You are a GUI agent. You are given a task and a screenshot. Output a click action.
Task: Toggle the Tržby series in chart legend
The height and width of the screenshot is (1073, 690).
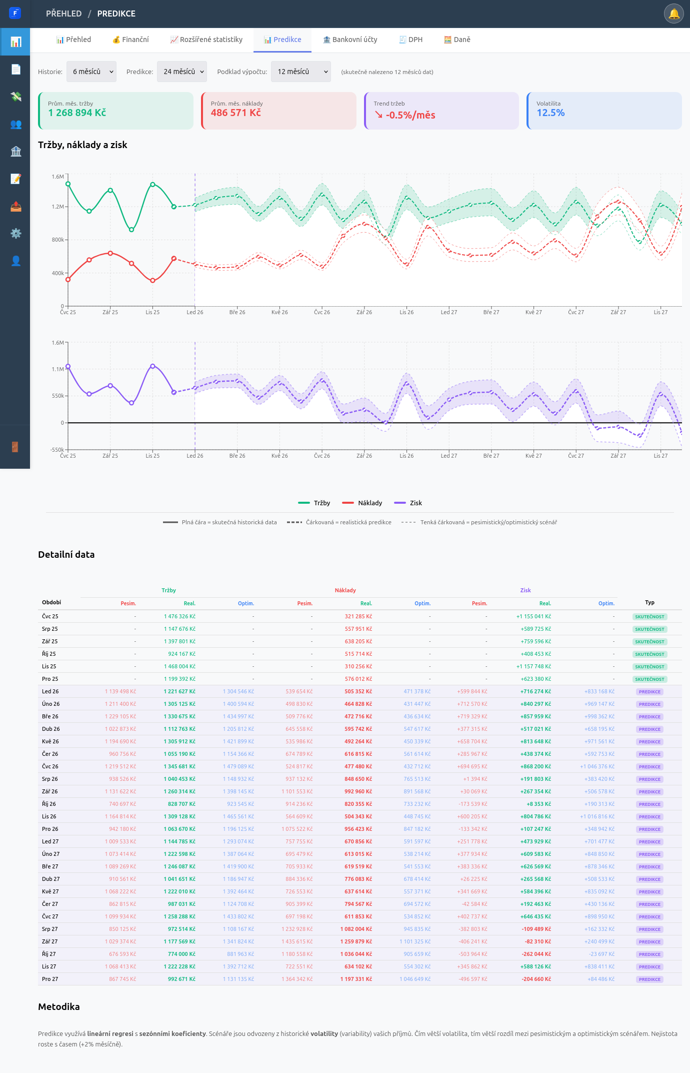(314, 503)
